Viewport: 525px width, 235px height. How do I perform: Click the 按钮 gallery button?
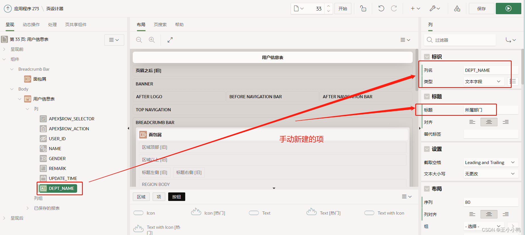tap(176, 197)
